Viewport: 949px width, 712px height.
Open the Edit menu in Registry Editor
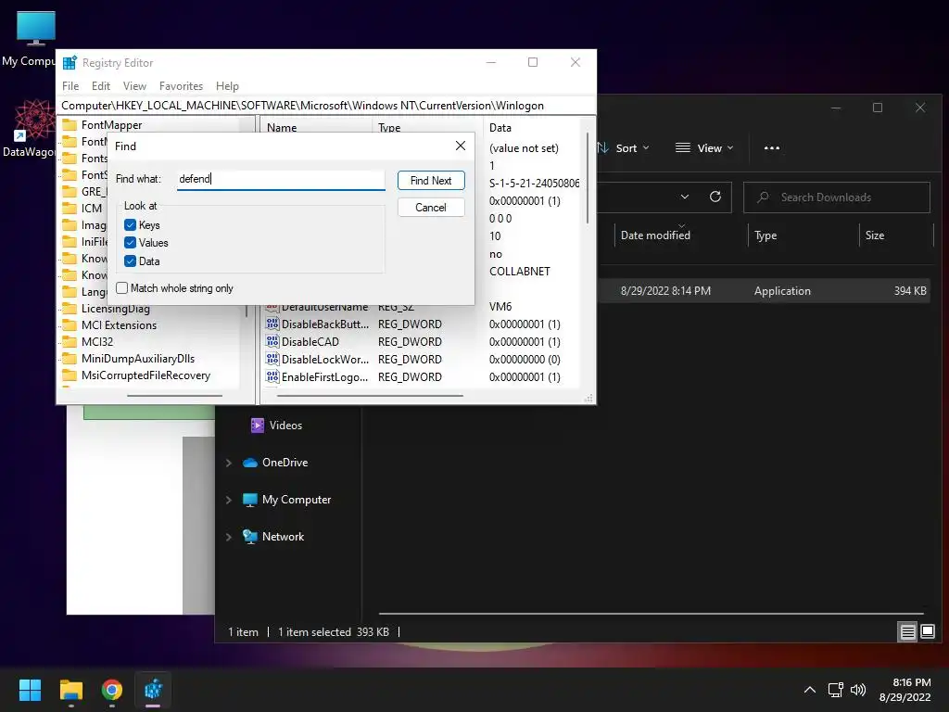click(100, 86)
